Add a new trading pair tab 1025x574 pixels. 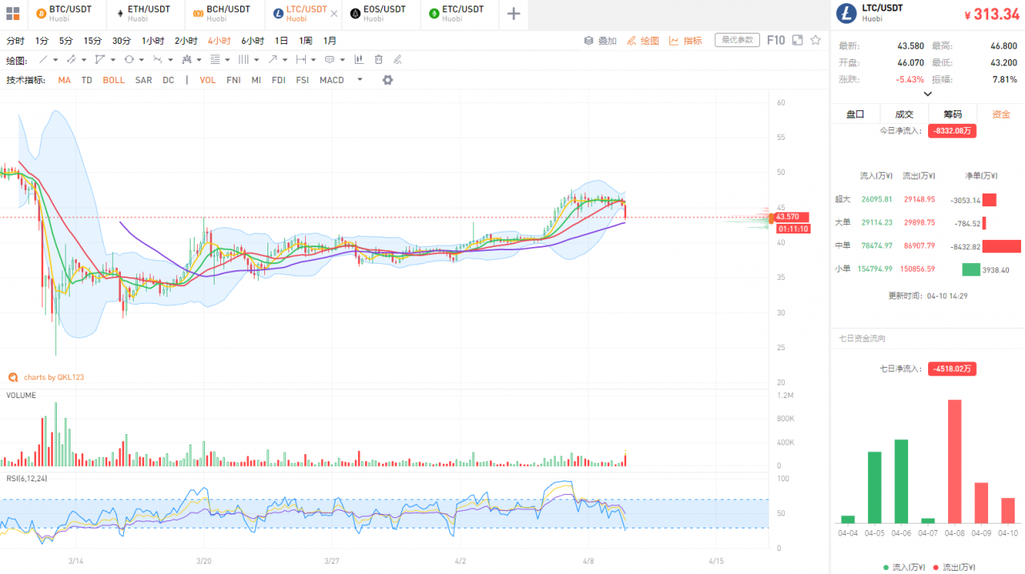(x=514, y=14)
